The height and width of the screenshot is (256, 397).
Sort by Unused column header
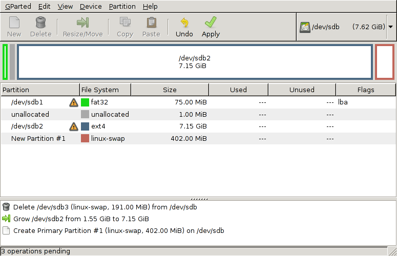point(302,90)
